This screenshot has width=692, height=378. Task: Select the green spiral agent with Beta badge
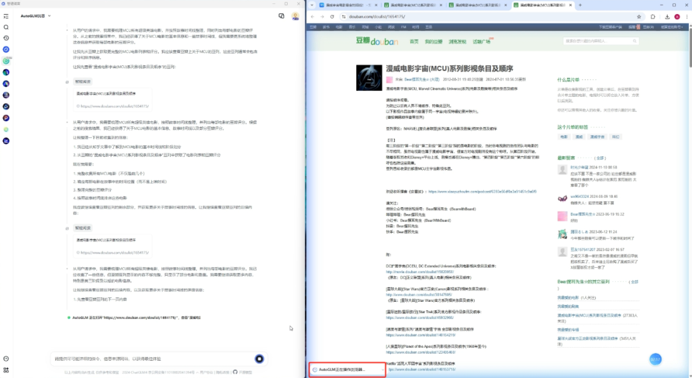[x=6, y=61]
